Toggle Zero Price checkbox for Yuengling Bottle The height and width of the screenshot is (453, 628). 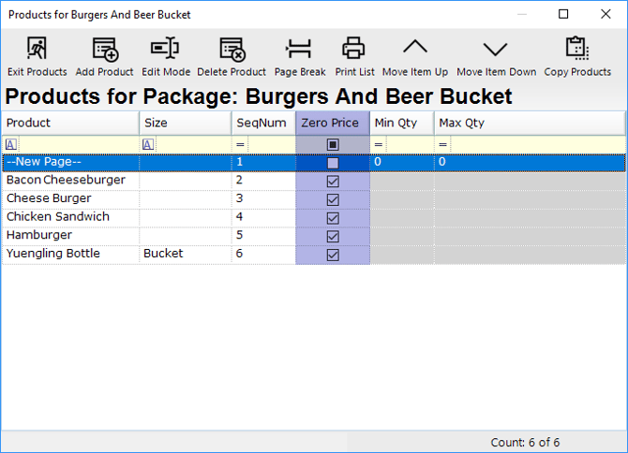333,255
